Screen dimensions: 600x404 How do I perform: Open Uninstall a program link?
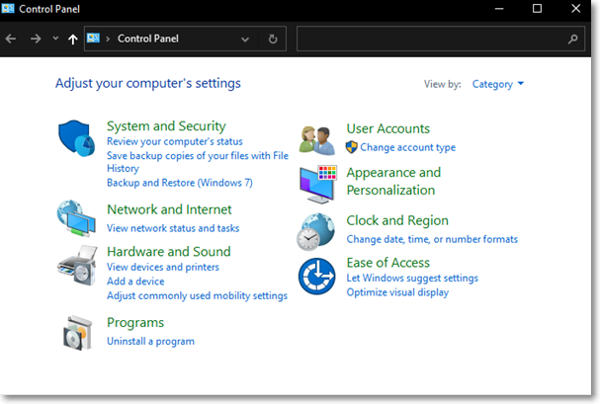tap(150, 342)
